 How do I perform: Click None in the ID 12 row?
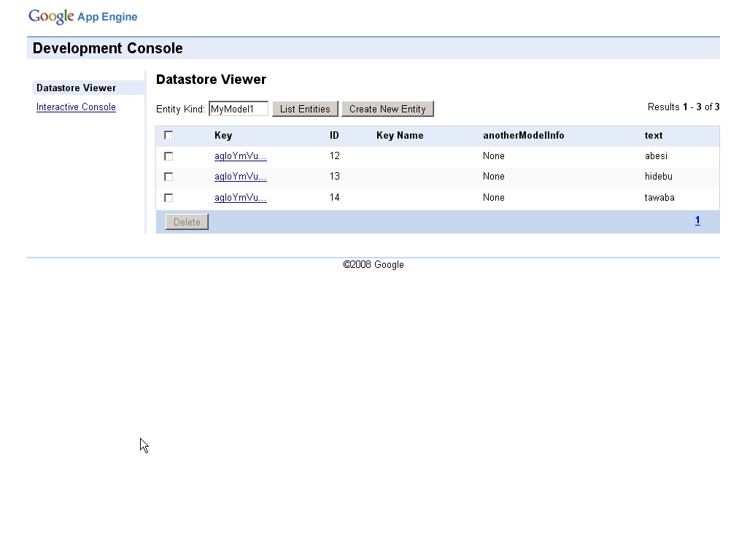(494, 156)
